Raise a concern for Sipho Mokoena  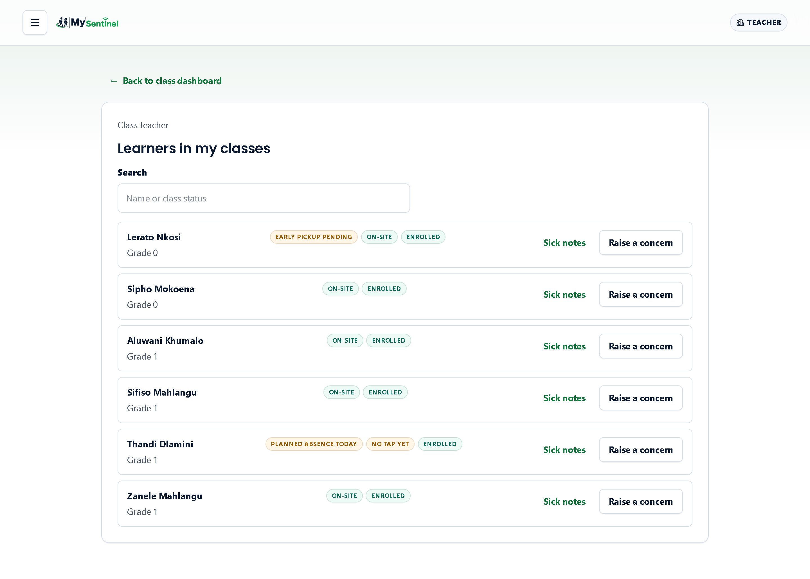pos(640,295)
